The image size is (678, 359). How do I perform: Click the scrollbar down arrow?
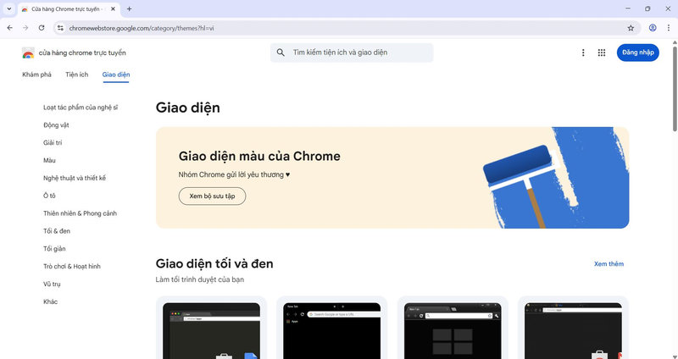[x=675, y=356]
